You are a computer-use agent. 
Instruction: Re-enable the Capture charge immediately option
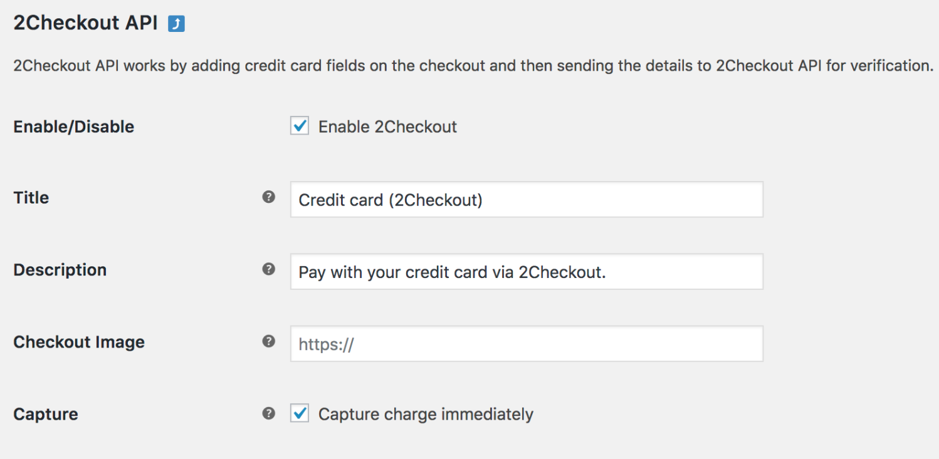(300, 413)
